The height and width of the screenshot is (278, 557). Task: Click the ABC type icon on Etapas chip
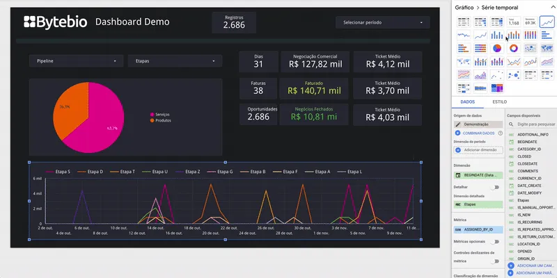(458, 204)
